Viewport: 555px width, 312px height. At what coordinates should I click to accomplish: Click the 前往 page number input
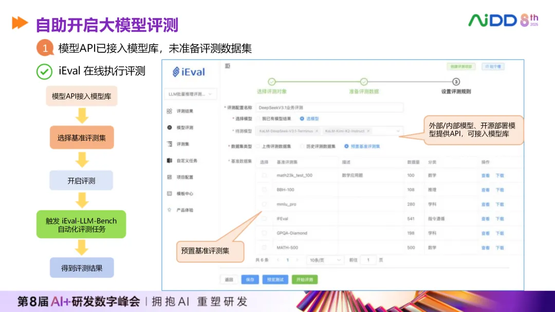coord(368,260)
